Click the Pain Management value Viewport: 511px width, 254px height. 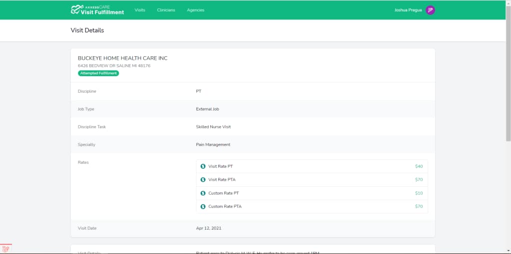(213, 144)
